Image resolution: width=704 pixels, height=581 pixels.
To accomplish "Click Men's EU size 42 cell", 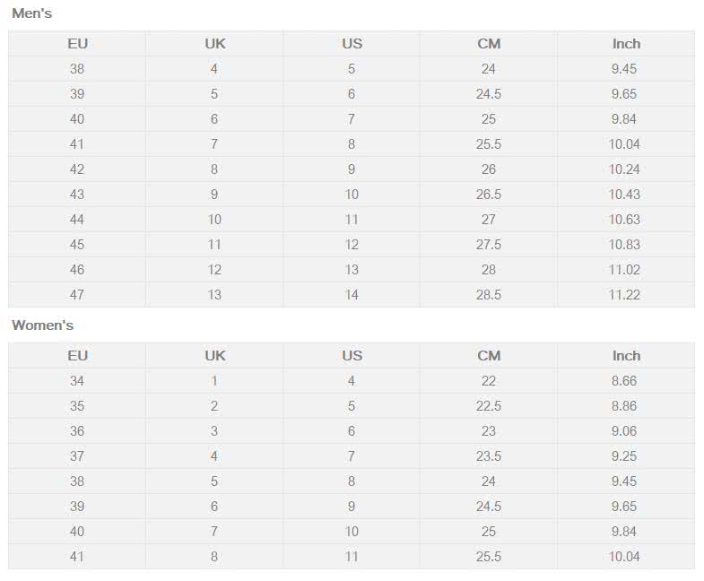I will 77,169.
